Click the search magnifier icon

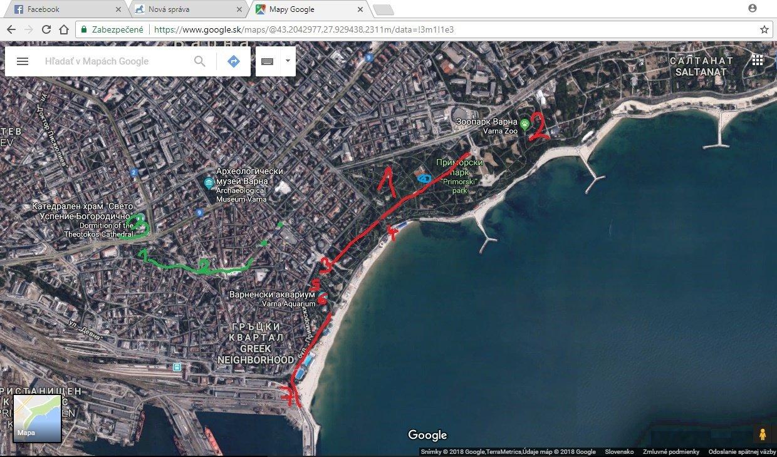200,61
